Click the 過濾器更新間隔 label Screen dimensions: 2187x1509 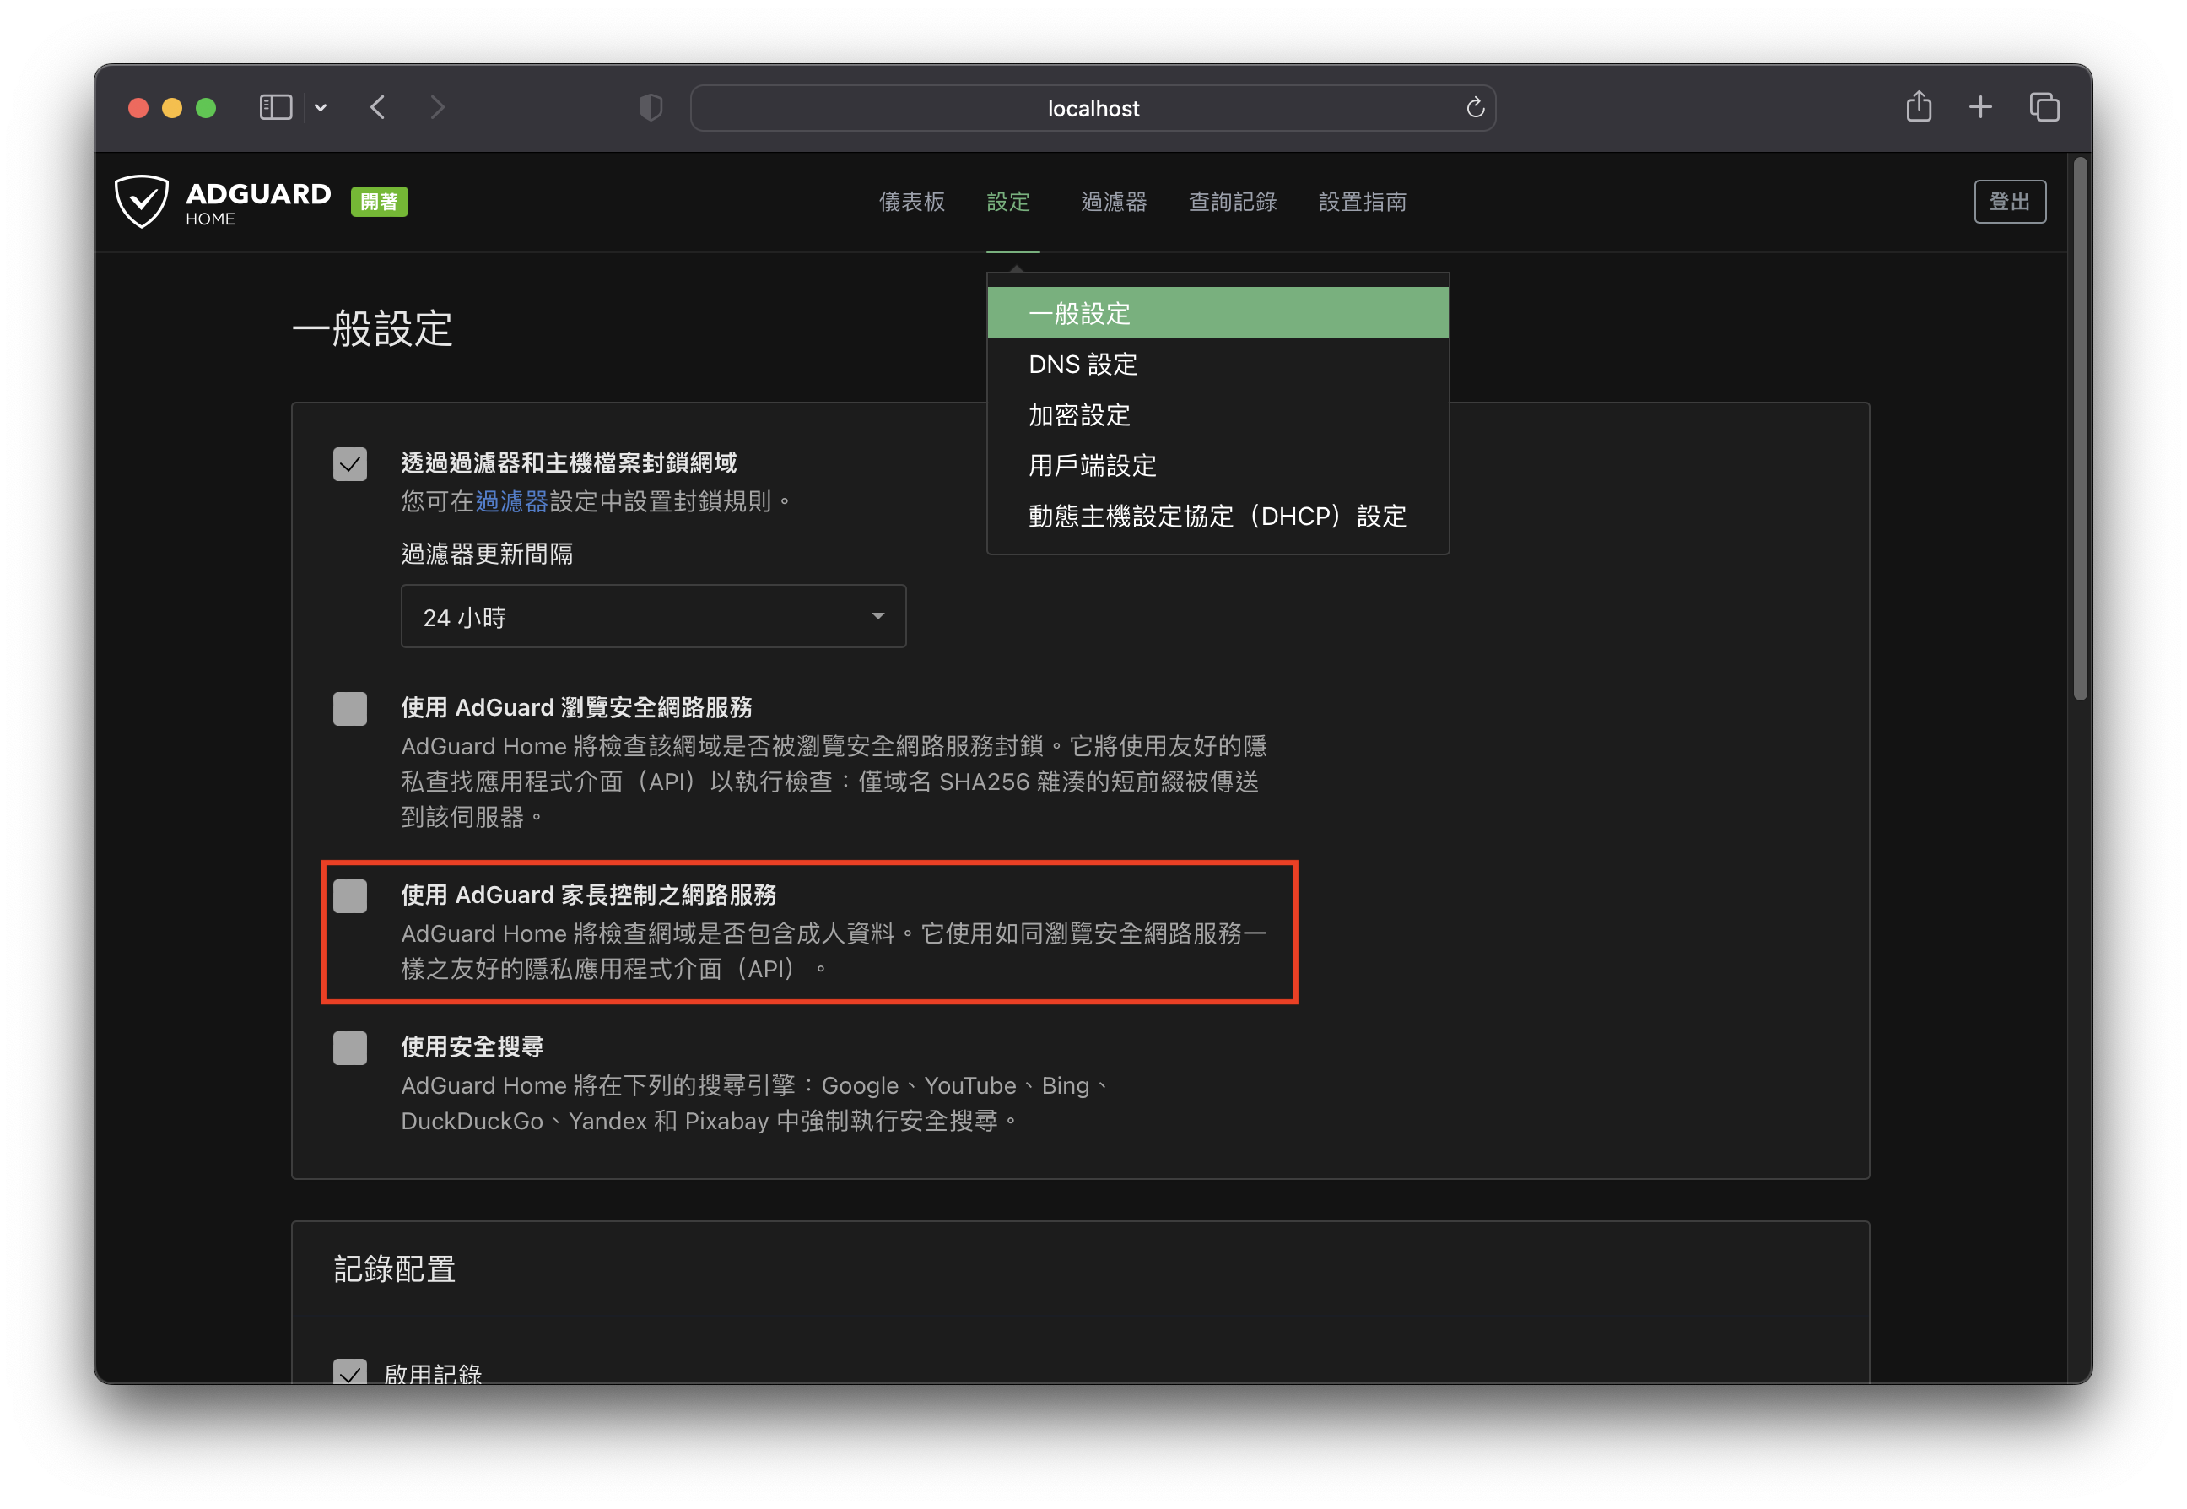[487, 554]
